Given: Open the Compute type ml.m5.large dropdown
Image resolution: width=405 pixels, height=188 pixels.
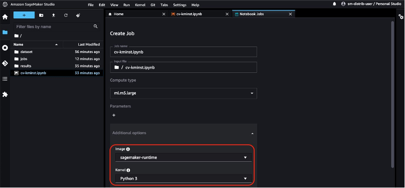Looking at the screenshot, I should (x=183, y=93).
